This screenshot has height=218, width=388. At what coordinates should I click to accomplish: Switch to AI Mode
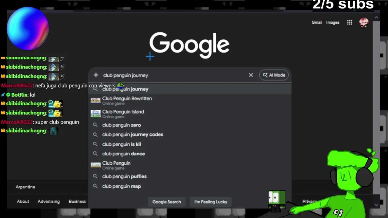coord(274,75)
